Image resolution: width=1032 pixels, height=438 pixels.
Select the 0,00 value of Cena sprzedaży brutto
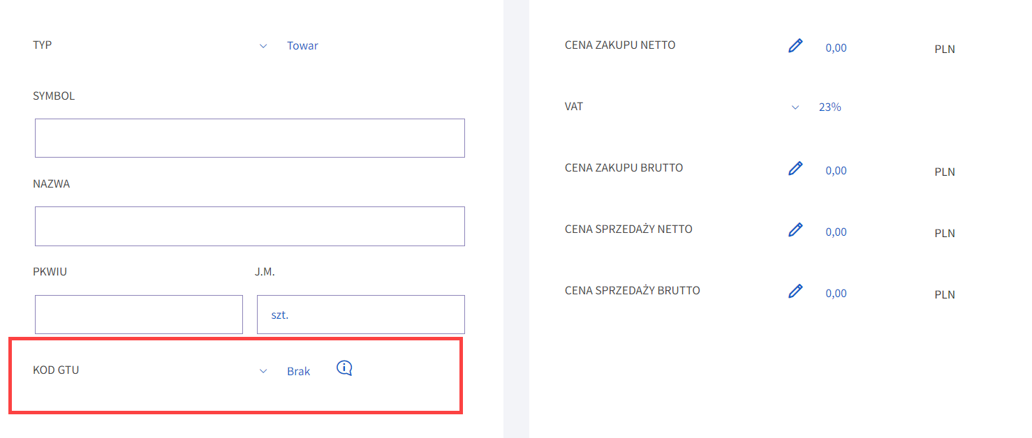[836, 294]
